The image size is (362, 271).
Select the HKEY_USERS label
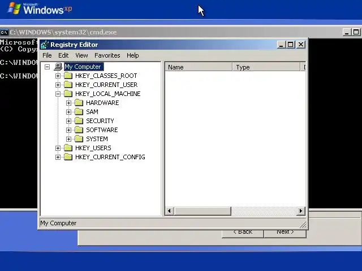[93, 148]
